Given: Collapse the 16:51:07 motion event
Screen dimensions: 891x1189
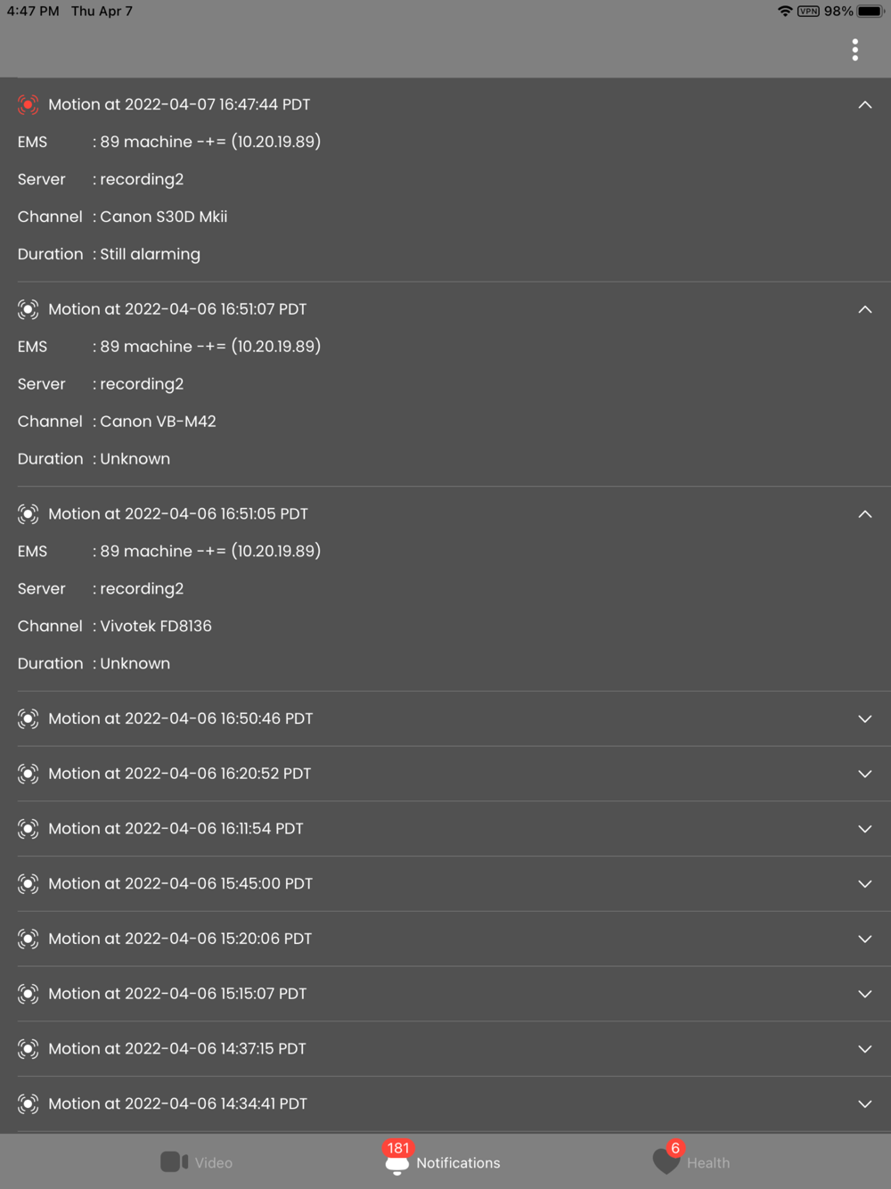Looking at the screenshot, I should click(864, 310).
